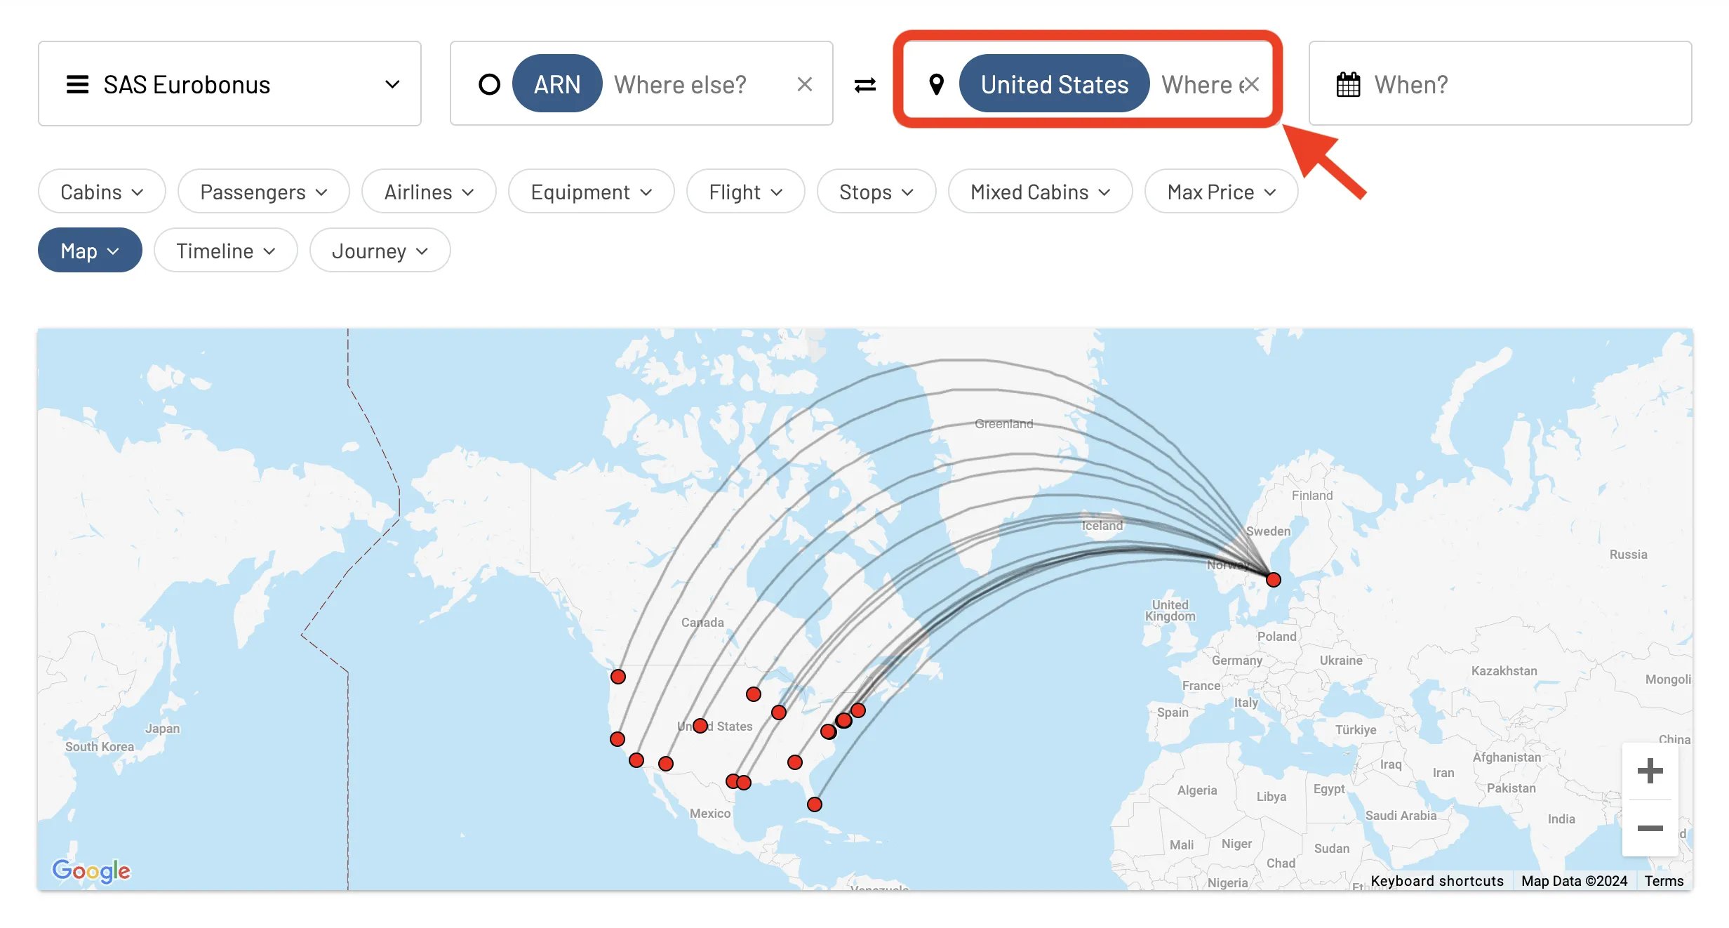
Task: Click the Algeria label on the map
Action: click(1197, 790)
